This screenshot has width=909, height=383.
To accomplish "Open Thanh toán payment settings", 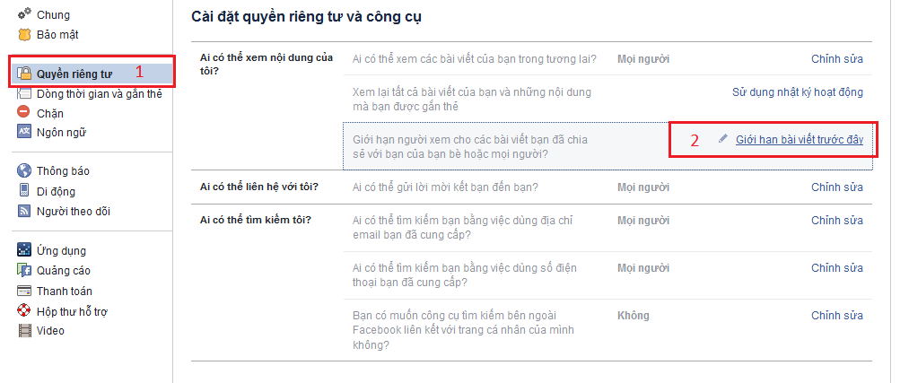I will click(x=65, y=291).
